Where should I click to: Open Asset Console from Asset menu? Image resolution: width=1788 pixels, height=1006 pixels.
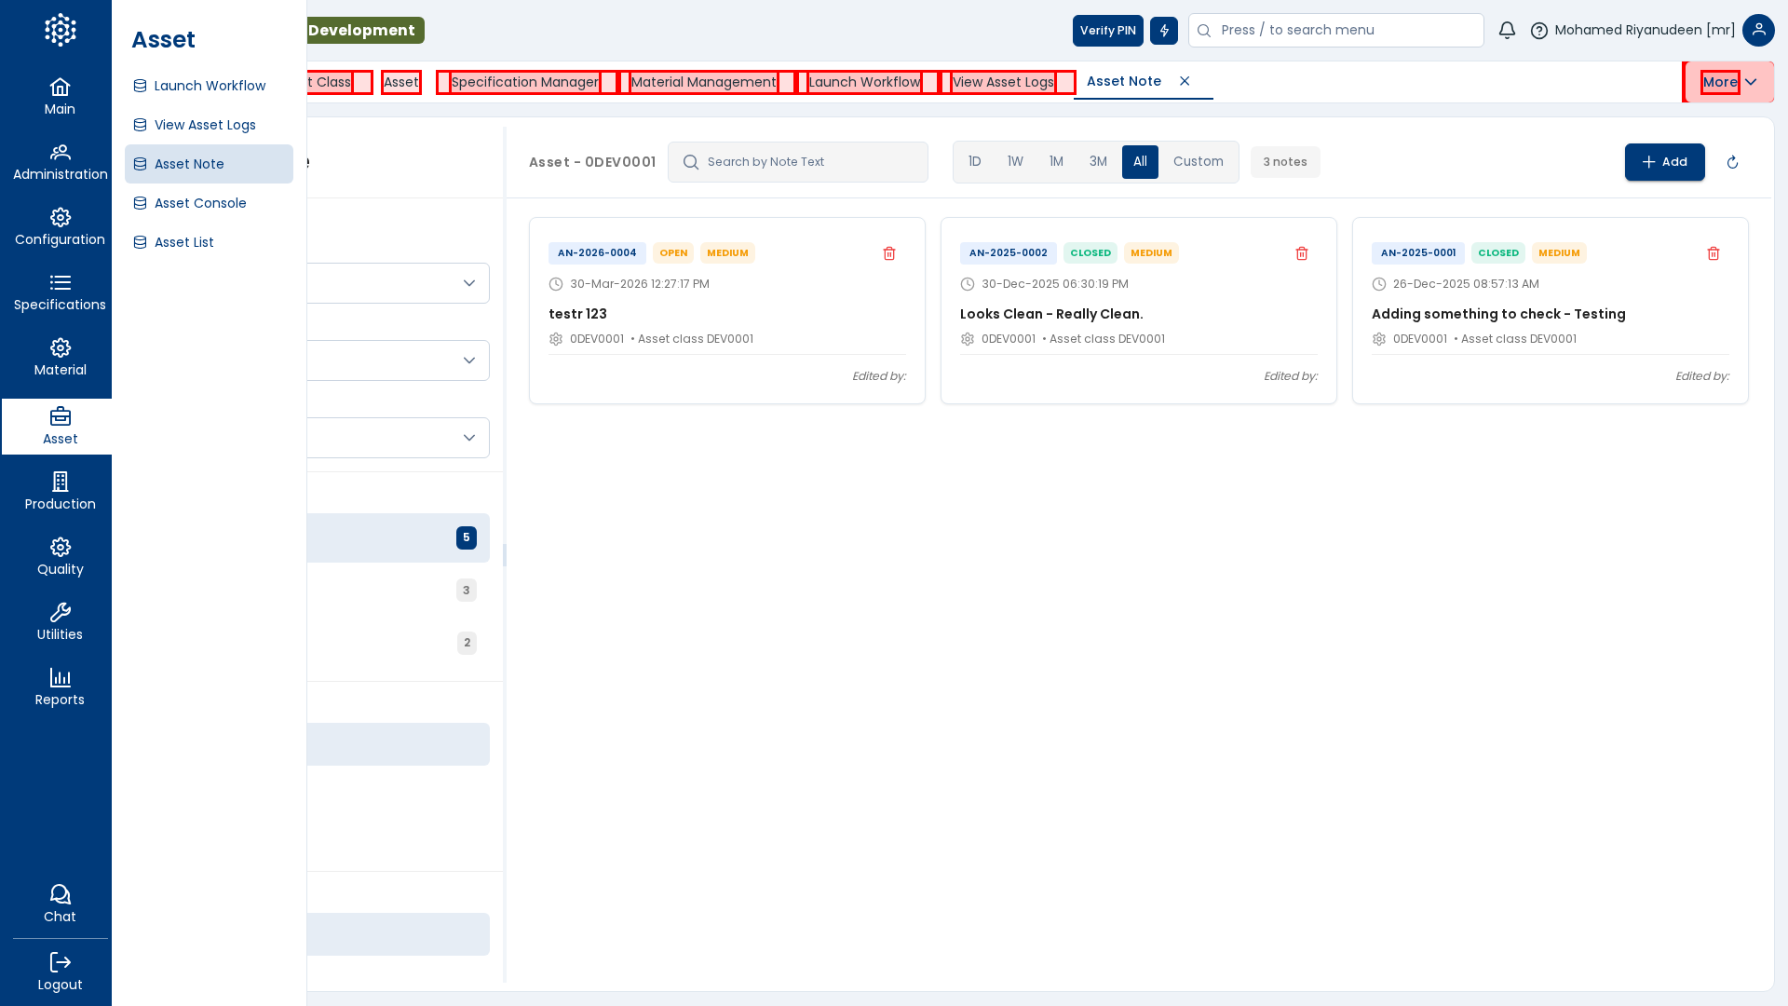200,203
